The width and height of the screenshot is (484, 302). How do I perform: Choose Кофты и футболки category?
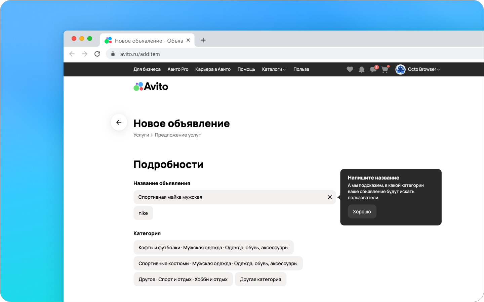point(213,248)
